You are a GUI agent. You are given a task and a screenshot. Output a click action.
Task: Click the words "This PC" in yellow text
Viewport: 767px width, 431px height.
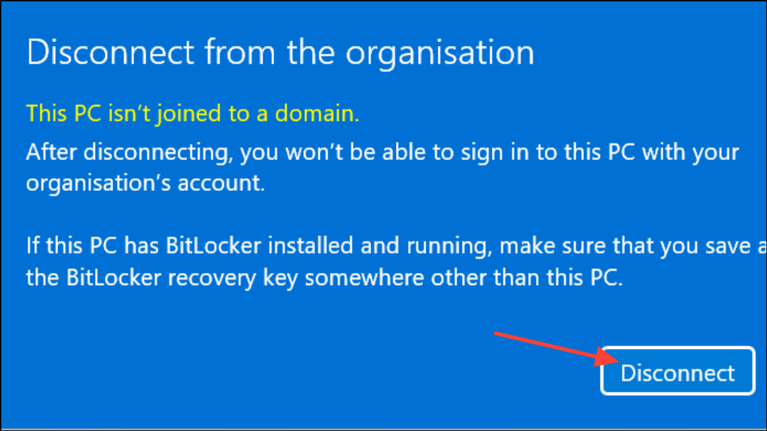pos(61,114)
